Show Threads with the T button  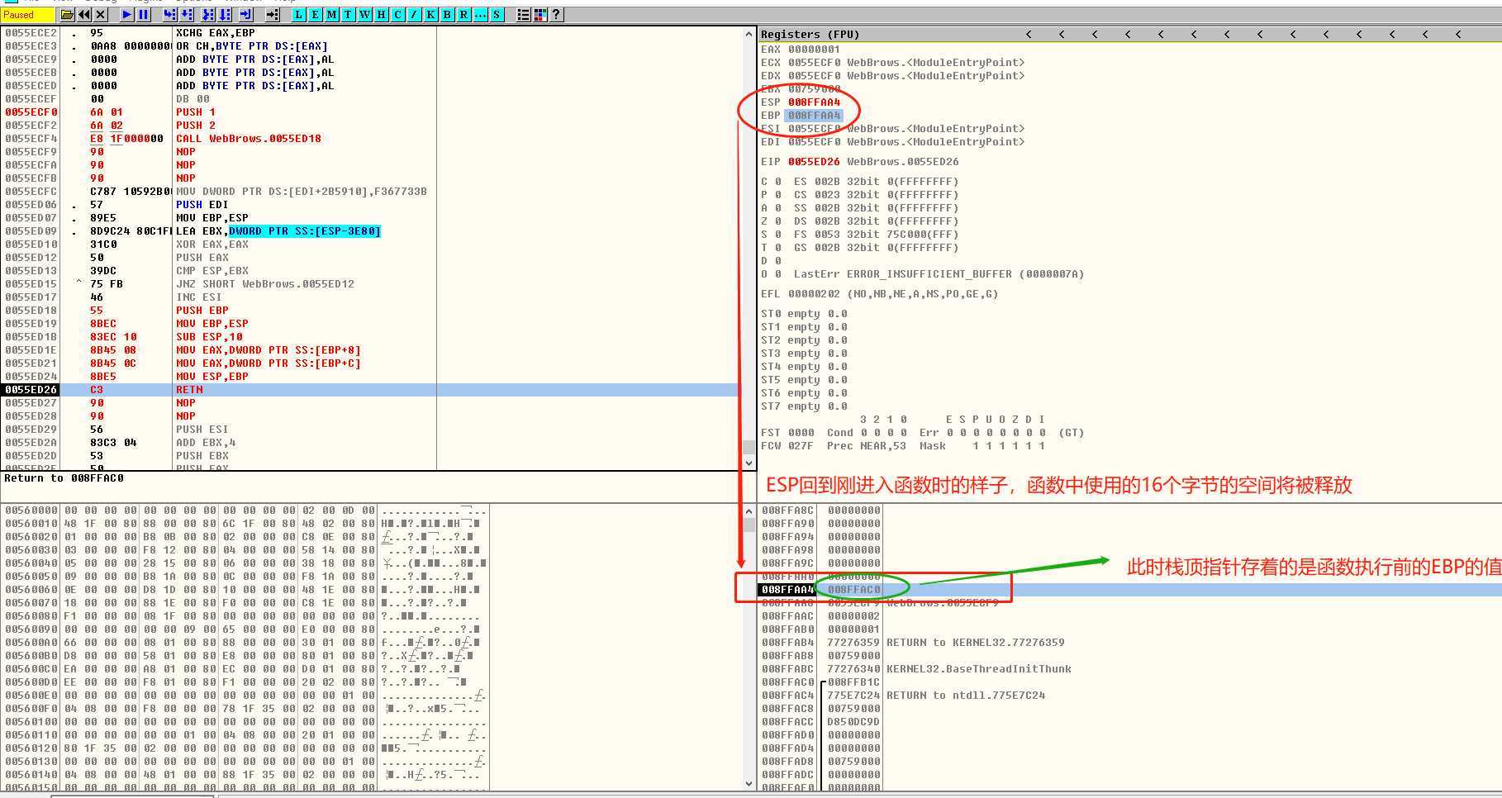[x=348, y=14]
